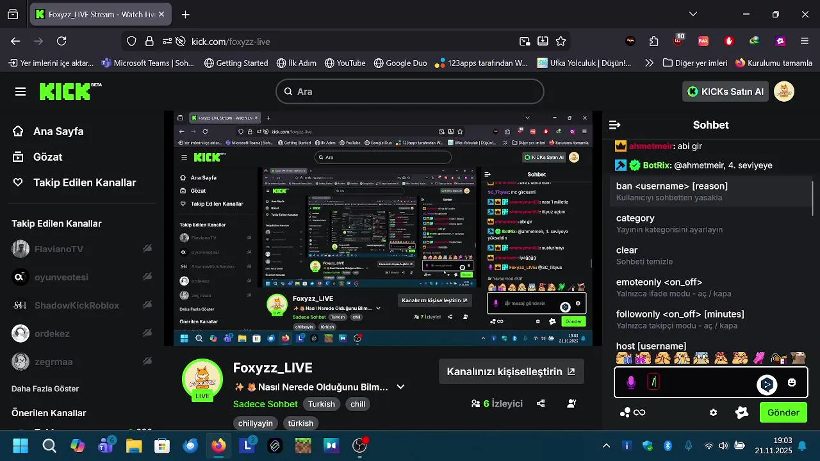Open picture-in-picture icon in address bar
This screenshot has width=820, height=461.
(x=525, y=41)
